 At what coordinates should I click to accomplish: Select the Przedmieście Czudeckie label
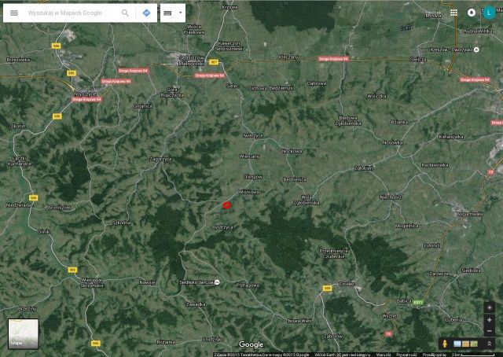click(x=333, y=253)
